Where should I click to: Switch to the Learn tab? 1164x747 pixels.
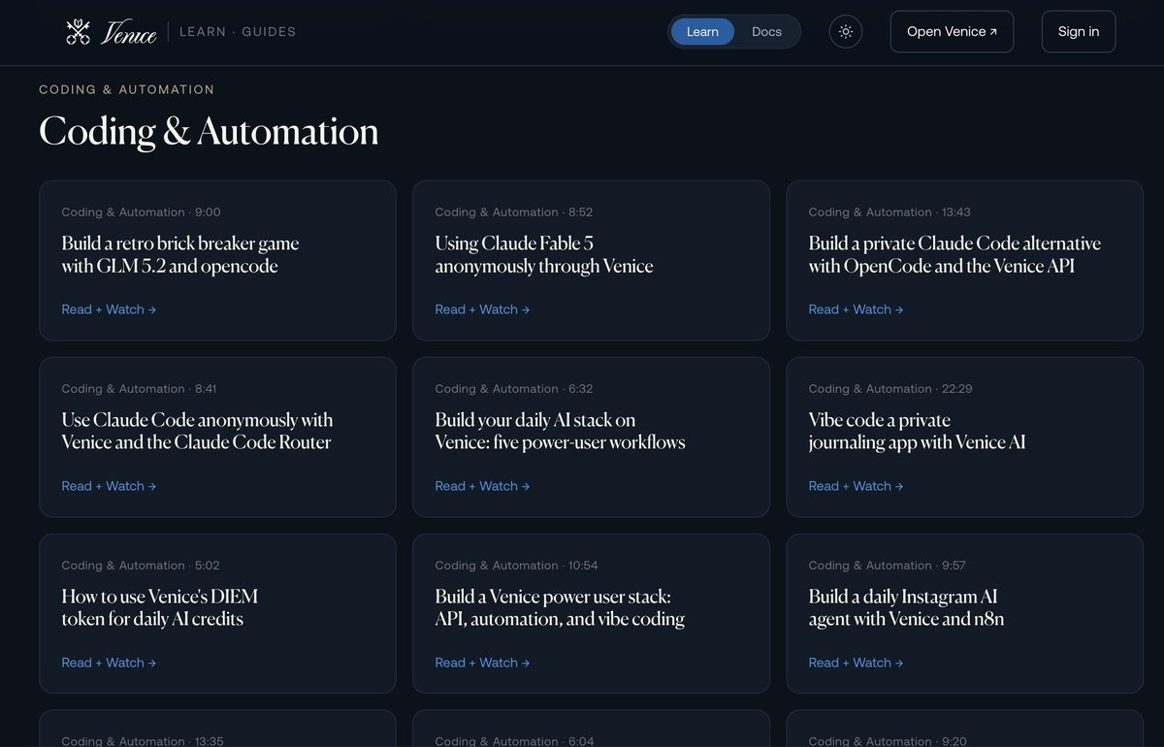[702, 32]
